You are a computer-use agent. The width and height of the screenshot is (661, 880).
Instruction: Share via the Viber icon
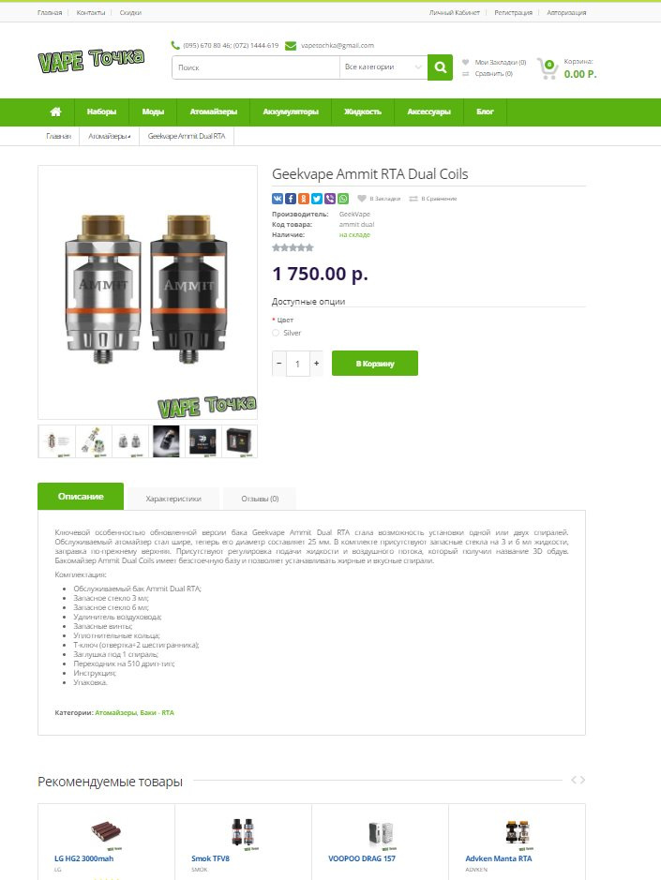pyautogui.click(x=330, y=199)
